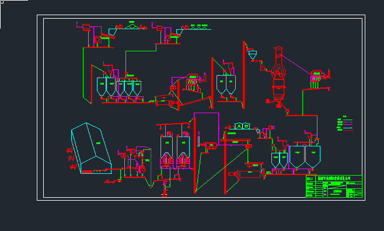Select the top green line sample in the legend
This screenshot has height=231, width=384.
pos(348,120)
